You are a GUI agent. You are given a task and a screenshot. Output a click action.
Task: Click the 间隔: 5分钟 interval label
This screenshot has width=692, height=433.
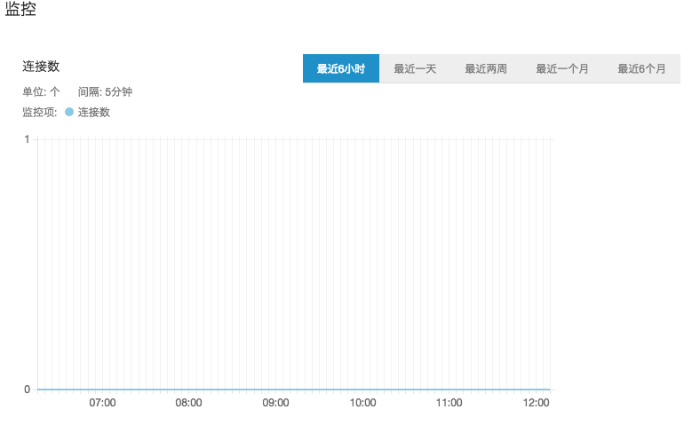coord(105,91)
